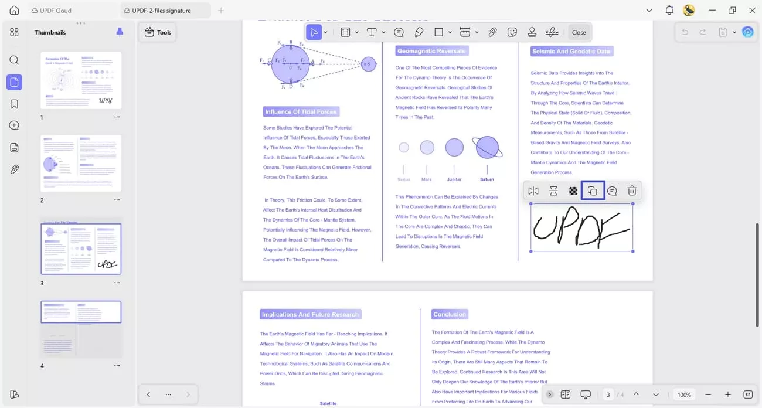This screenshot has height=408, width=762.
Task: Go to previous page with up chevron
Action: click(x=636, y=395)
